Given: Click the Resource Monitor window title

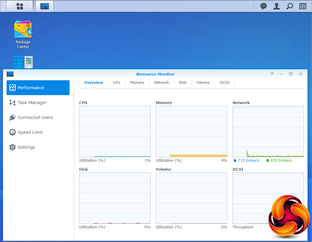Looking at the screenshot, I should (155, 74).
